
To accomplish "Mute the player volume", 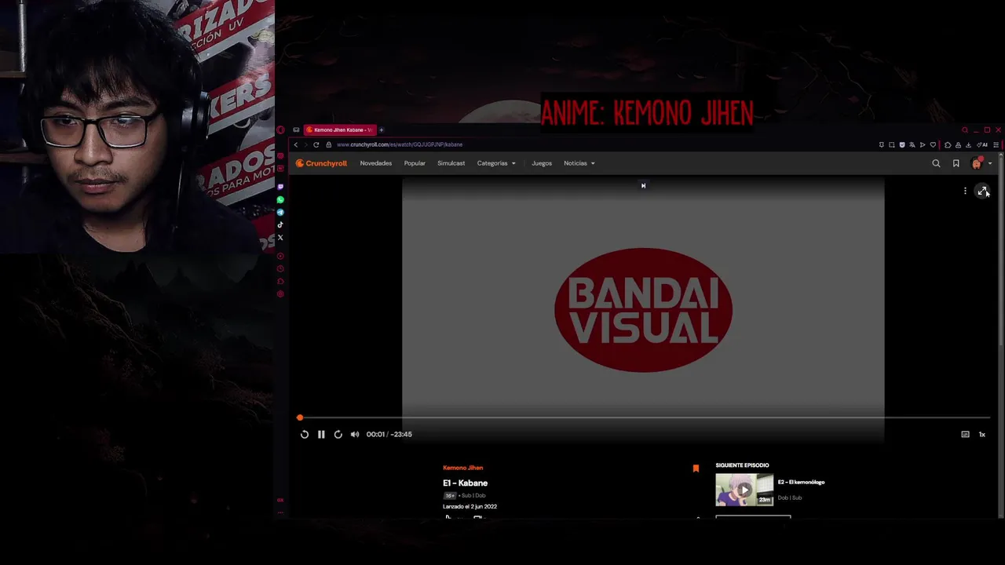I will [x=355, y=434].
